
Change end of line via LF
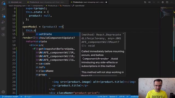(x=127, y=97)
